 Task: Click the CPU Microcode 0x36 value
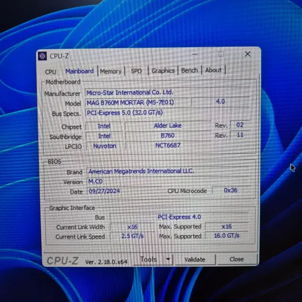[x=231, y=190]
